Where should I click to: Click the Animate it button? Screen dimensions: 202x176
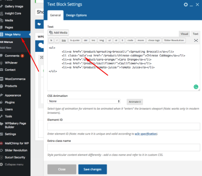click(135, 102)
